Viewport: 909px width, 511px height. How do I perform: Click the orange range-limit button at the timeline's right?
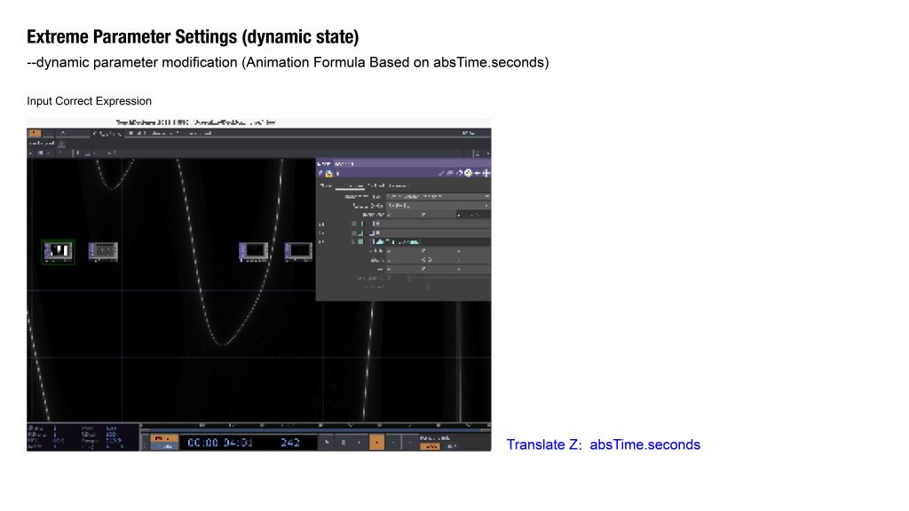[x=429, y=447]
